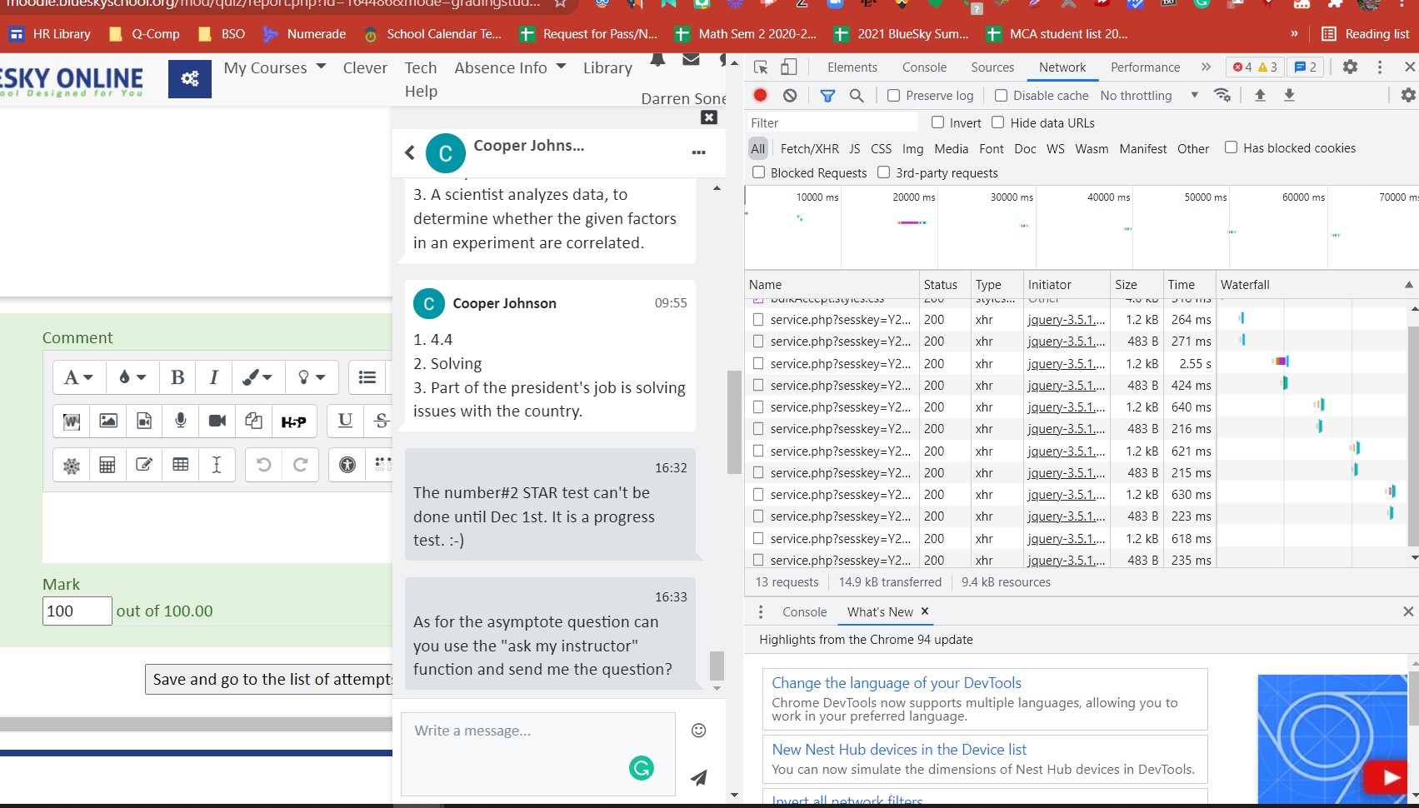This screenshot has height=808, width=1419.
Task: Check Hide data URLs
Action: click(997, 122)
